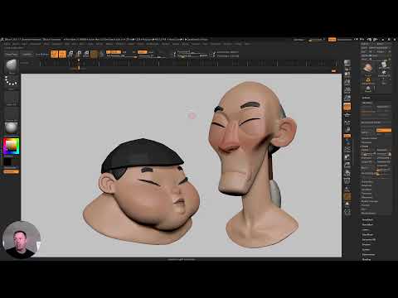Open the Preferences menu in the menu bar
The image size is (398, 298).
point(153,44)
